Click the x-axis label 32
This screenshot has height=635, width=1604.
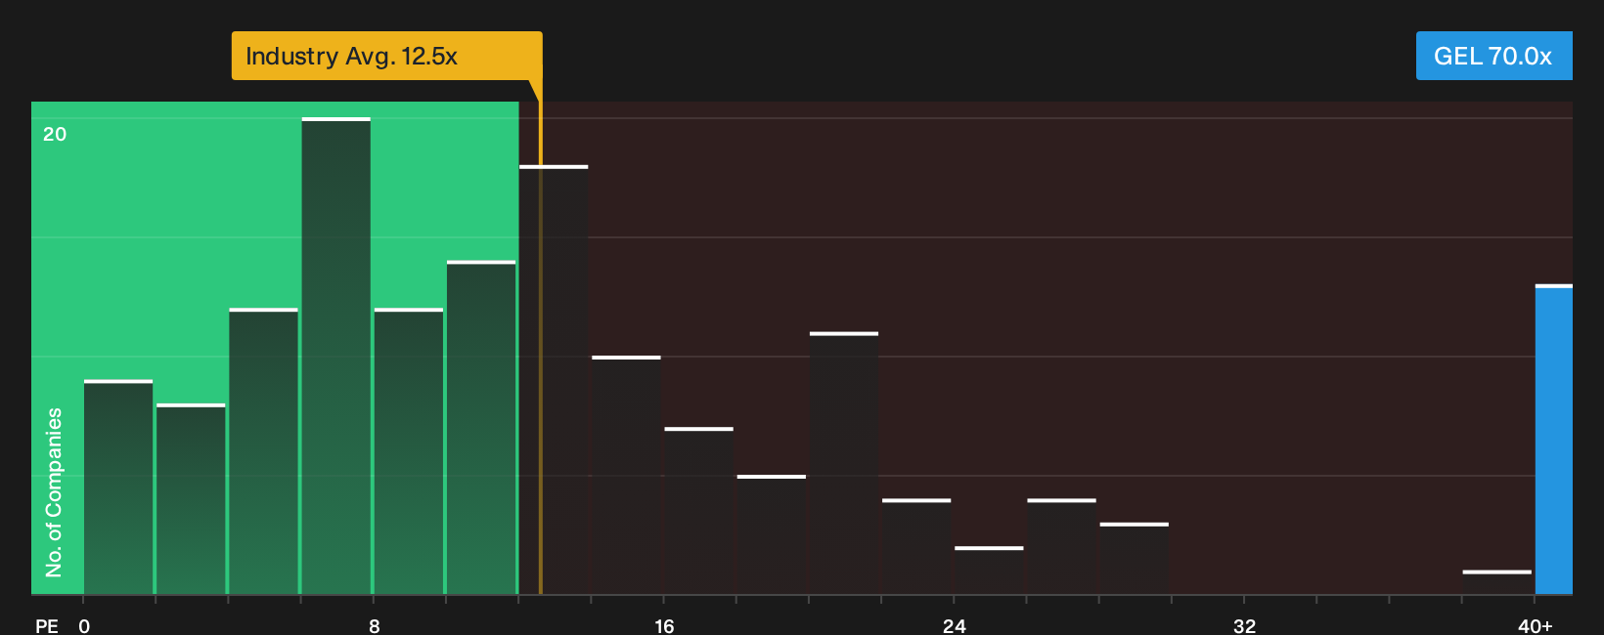coord(1244,625)
